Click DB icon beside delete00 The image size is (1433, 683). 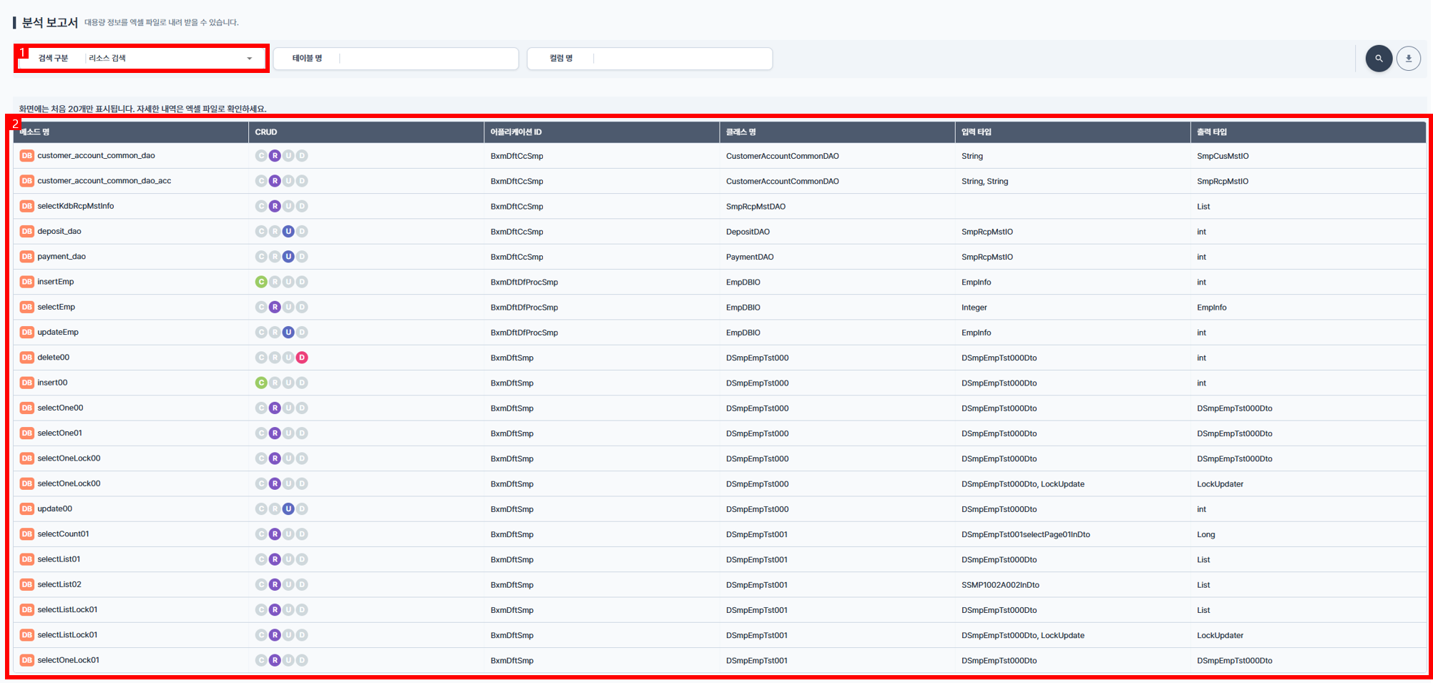(x=27, y=357)
